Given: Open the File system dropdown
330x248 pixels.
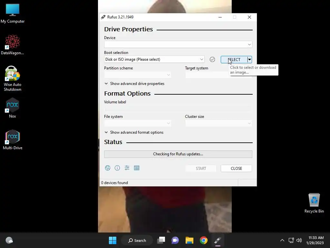Looking at the screenshot, I should pyautogui.click(x=138, y=123).
